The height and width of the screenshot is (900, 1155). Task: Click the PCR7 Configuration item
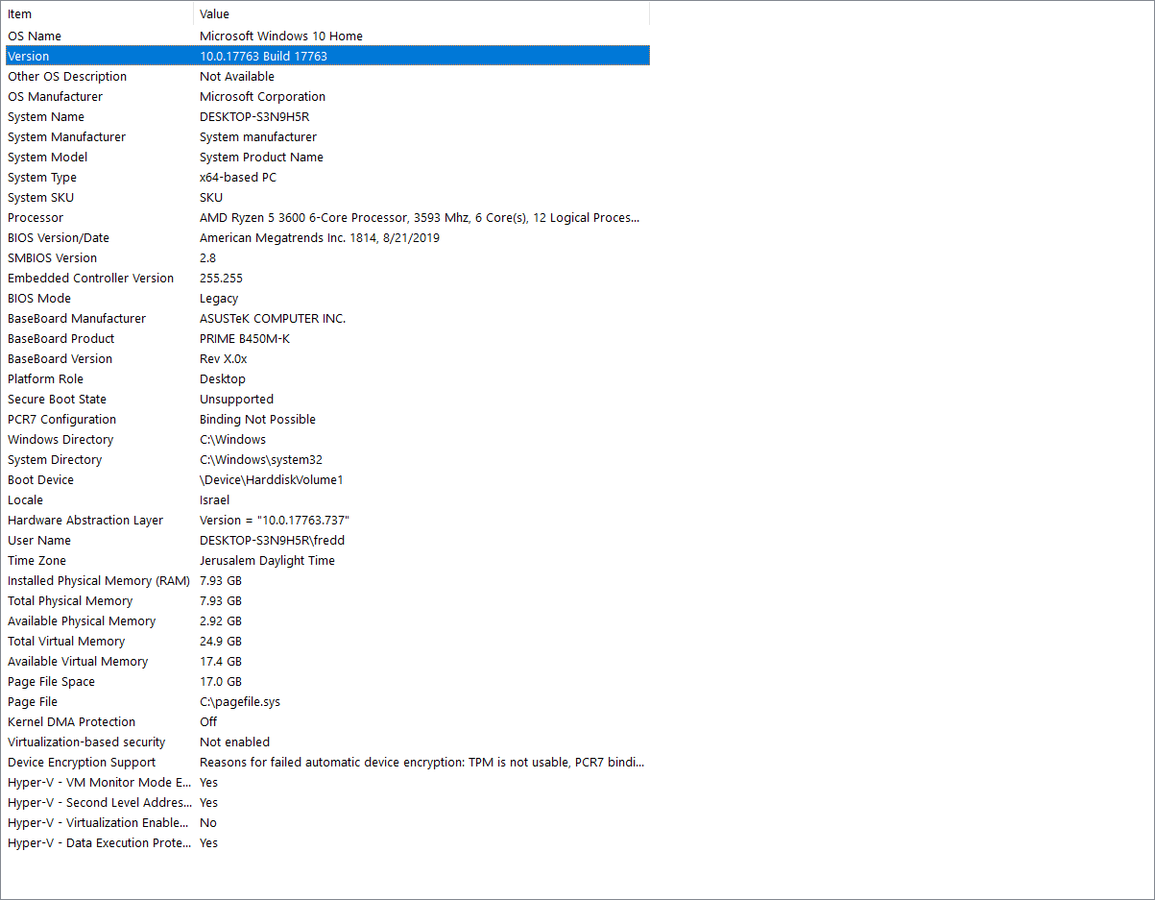[x=62, y=420]
